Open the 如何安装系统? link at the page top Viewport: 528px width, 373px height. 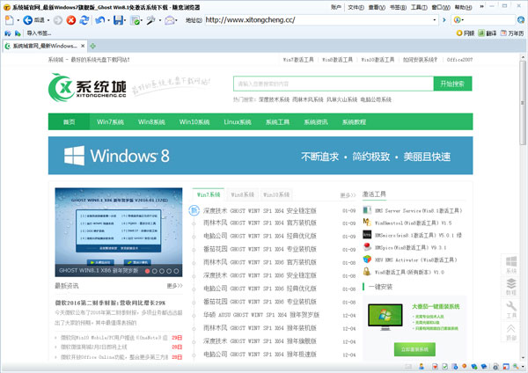tap(420, 60)
